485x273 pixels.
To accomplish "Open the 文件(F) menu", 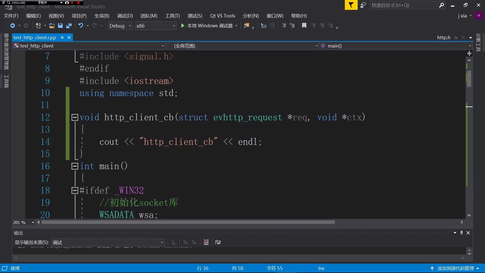I will coord(11,16).
